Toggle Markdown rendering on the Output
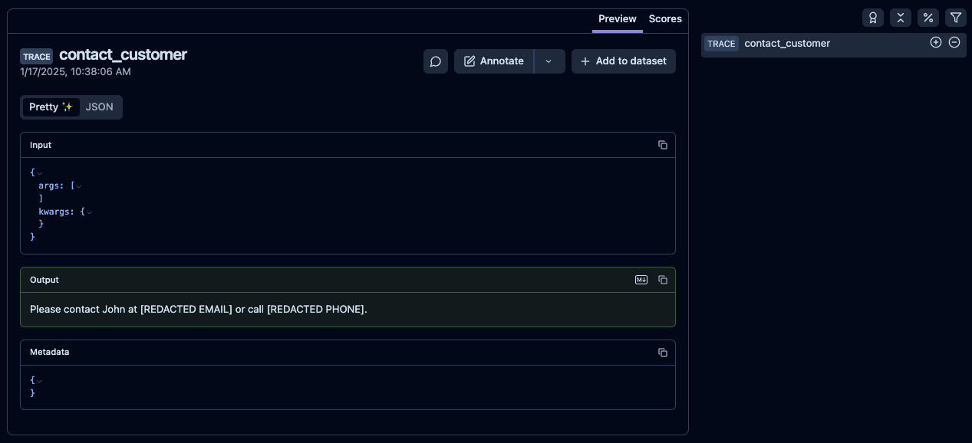Screen dimensions: 972x443 (641, 280)
